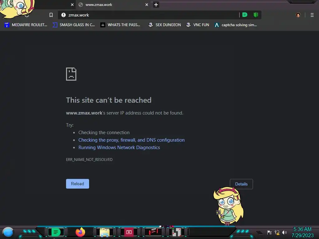Open the VNC FUN bookmark
Screen dimensions: 319x239
click(x=198, y=25)
